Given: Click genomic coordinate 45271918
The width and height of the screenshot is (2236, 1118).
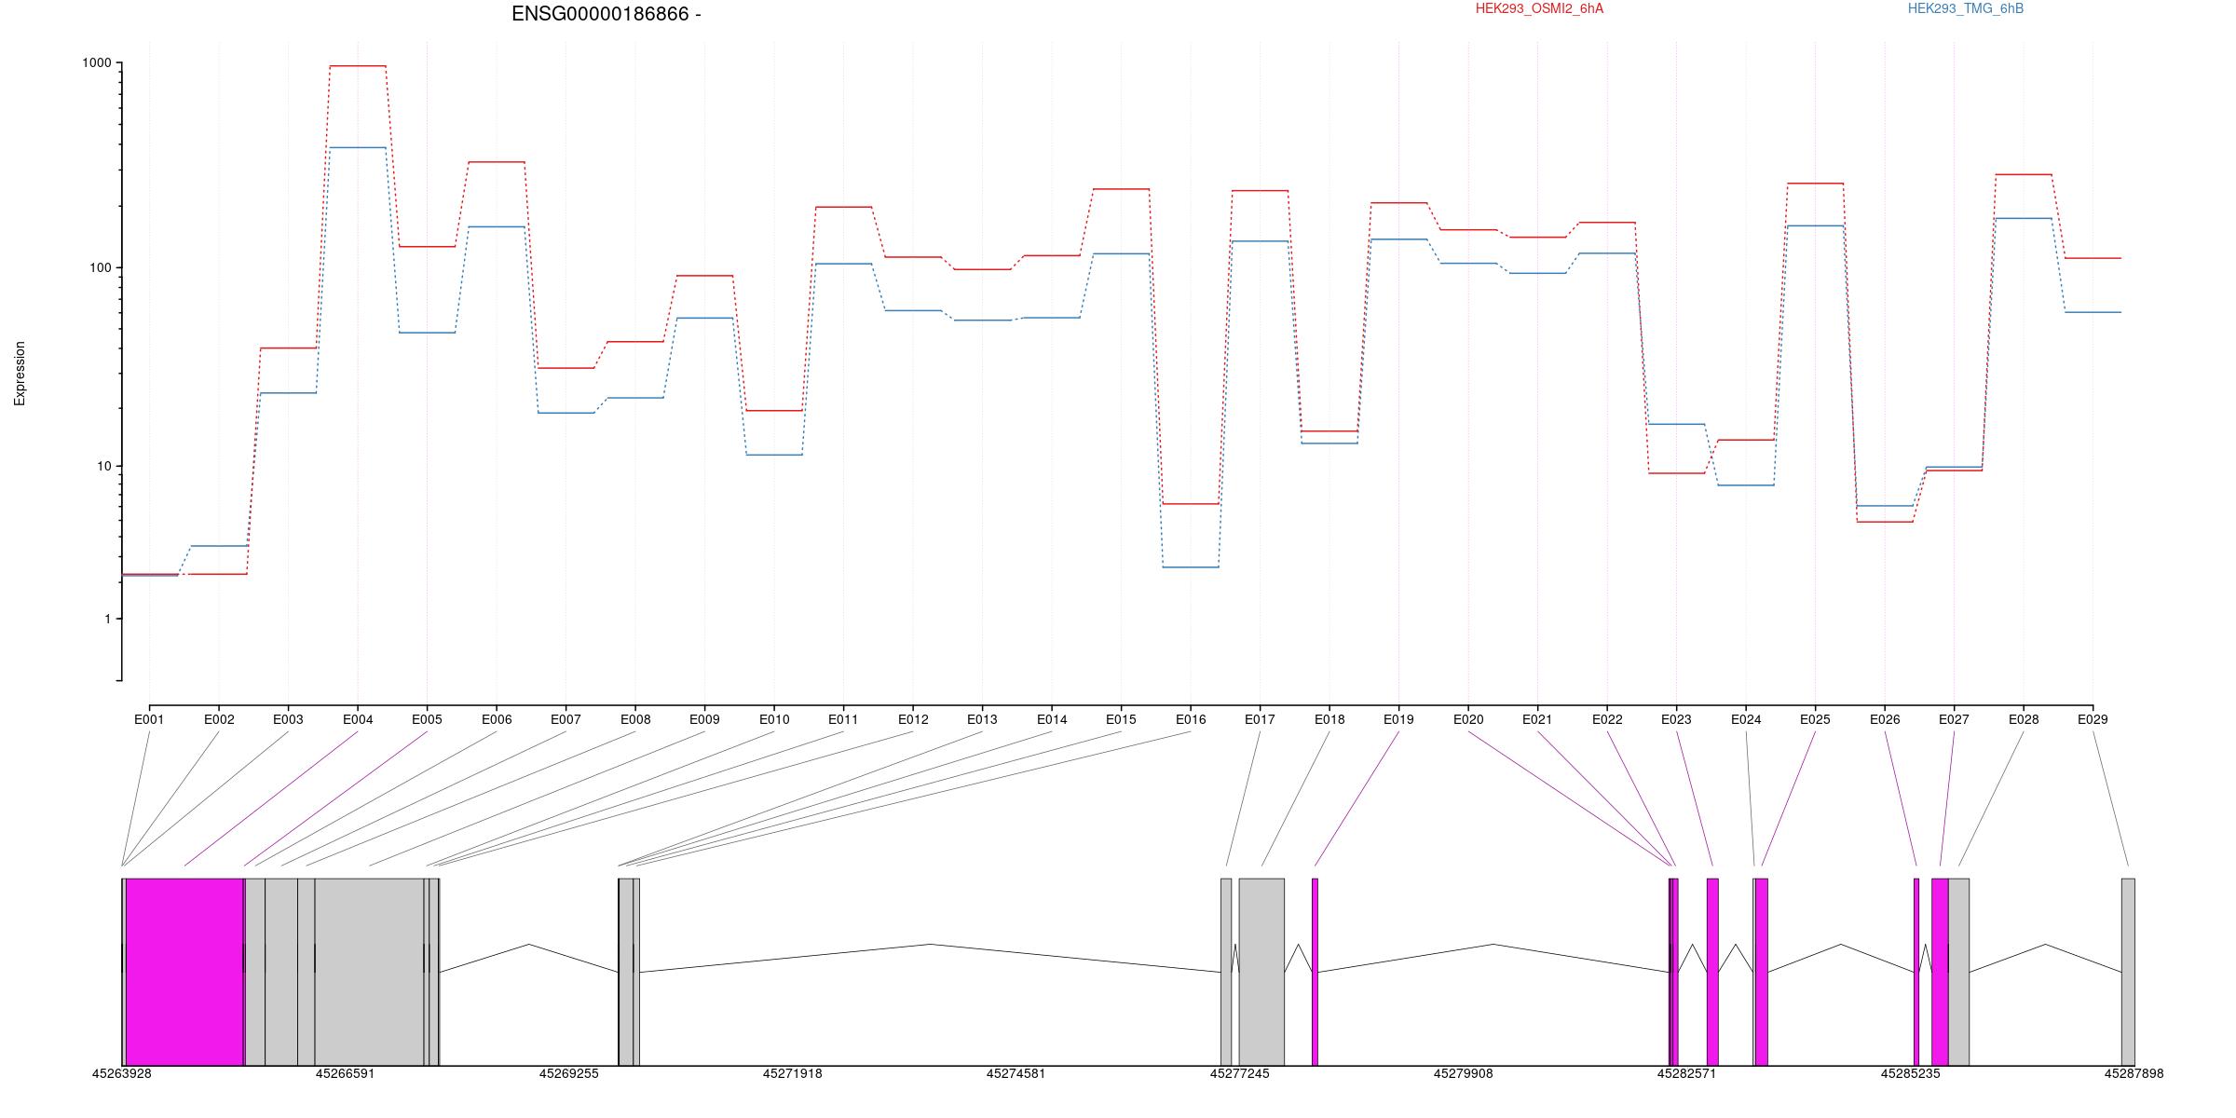Looking at the screenshot, I should point(792,1073).
